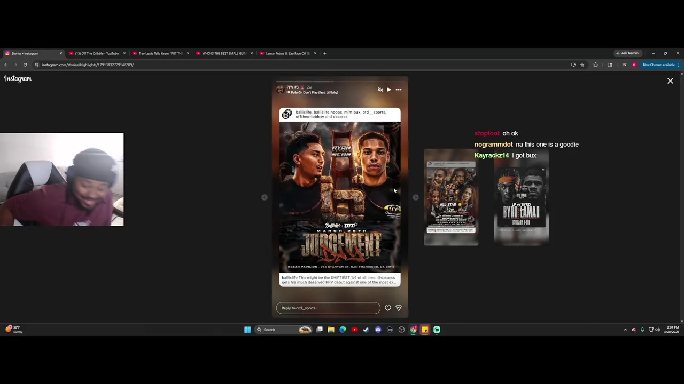
Task: Open Discord from the taskbar
Action: [378, 330]
